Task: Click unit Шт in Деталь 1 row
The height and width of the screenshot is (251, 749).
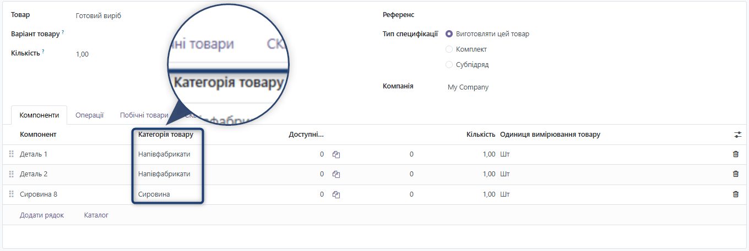Action: click(505, 154)
